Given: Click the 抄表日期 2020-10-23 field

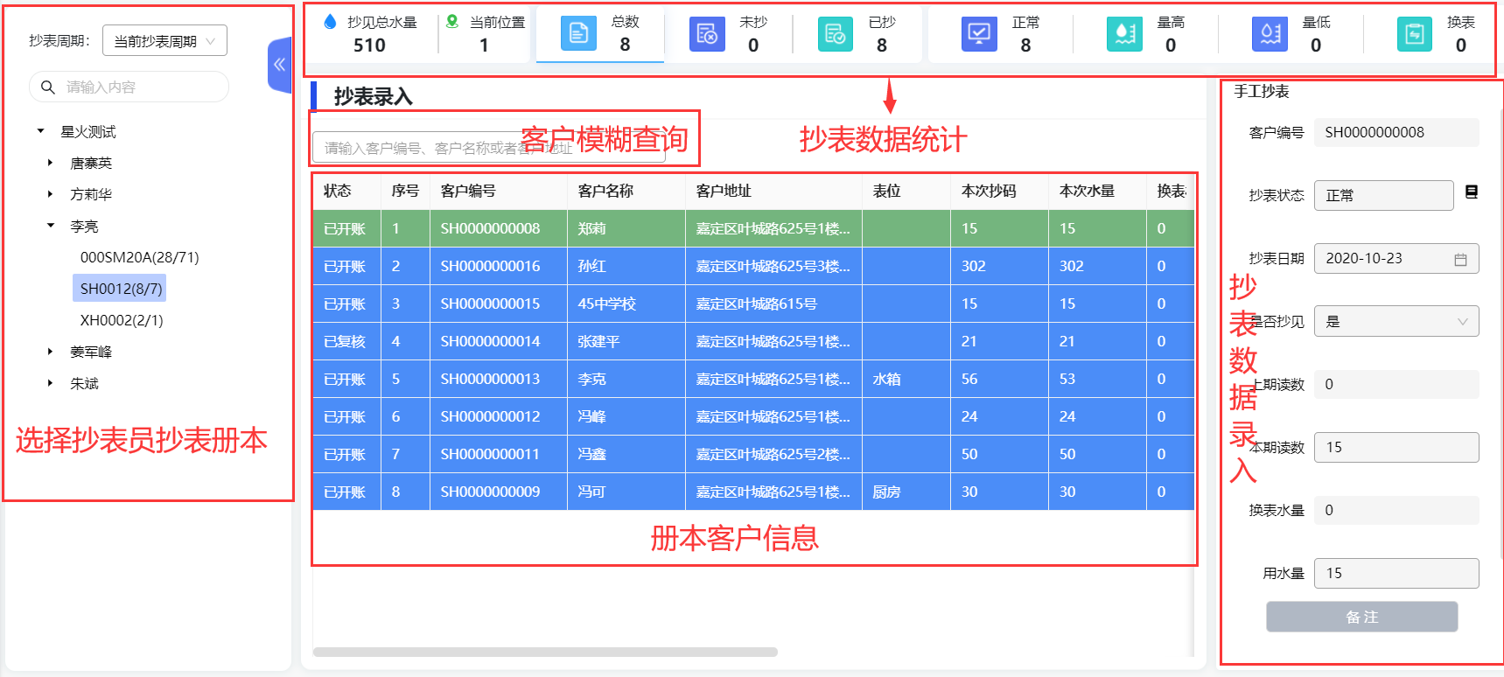Looking at the screenshot, I should (1396, 258).
